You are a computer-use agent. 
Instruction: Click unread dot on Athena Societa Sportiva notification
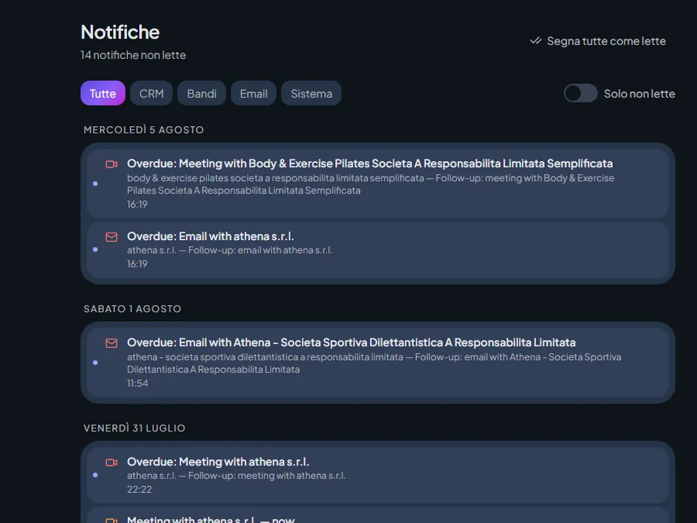[95, 363]
